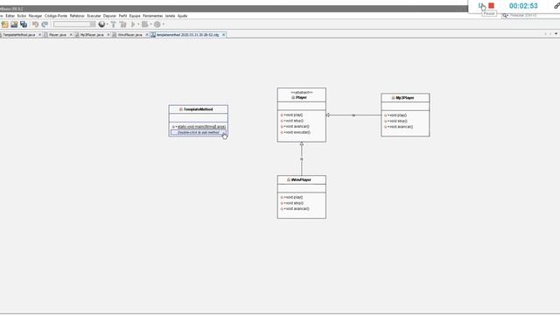Select Player's +void executar() method

point(296,132)
